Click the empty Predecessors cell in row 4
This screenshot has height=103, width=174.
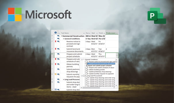pos(111,55)
